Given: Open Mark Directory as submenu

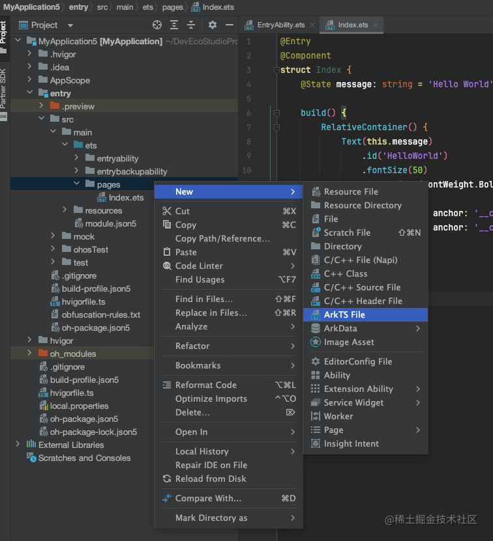Looking at the screenshot, I should 228,518.
